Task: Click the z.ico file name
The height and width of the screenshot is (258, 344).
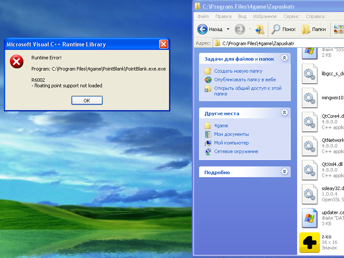Action: click(326, 236)
